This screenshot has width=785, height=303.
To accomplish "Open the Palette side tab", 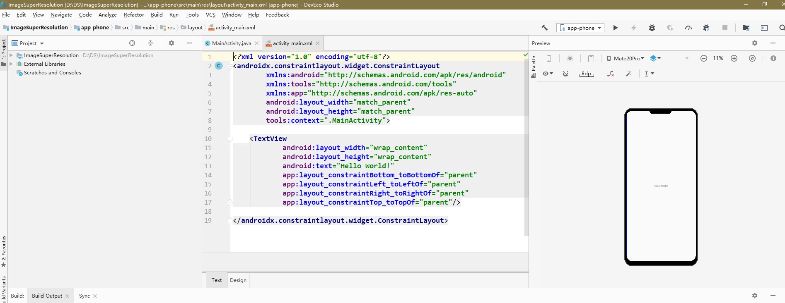I will (x=534, y=67).
